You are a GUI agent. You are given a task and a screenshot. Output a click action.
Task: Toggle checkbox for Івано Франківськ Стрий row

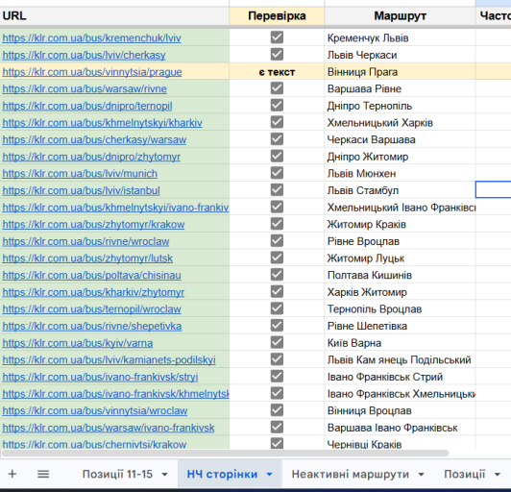[x=277, y=377]
